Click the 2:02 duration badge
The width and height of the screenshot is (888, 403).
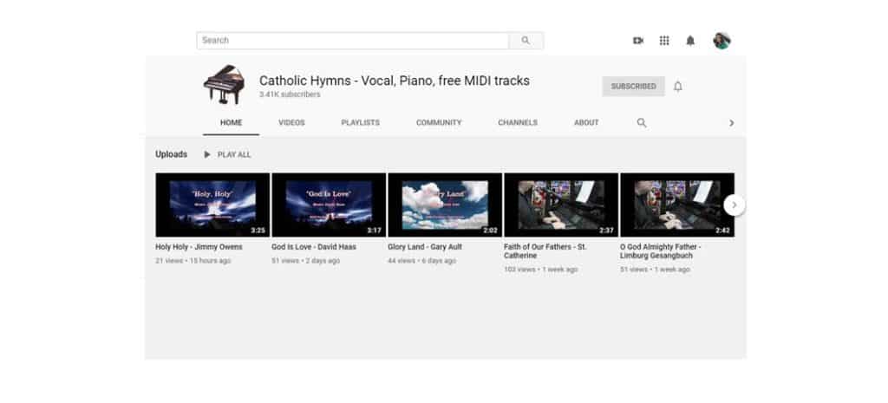tap(491, 231)
